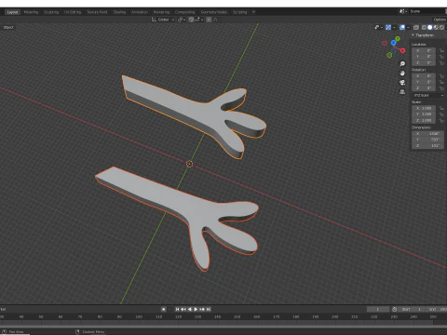Add a new workspace with plus icon

[253, 12]
